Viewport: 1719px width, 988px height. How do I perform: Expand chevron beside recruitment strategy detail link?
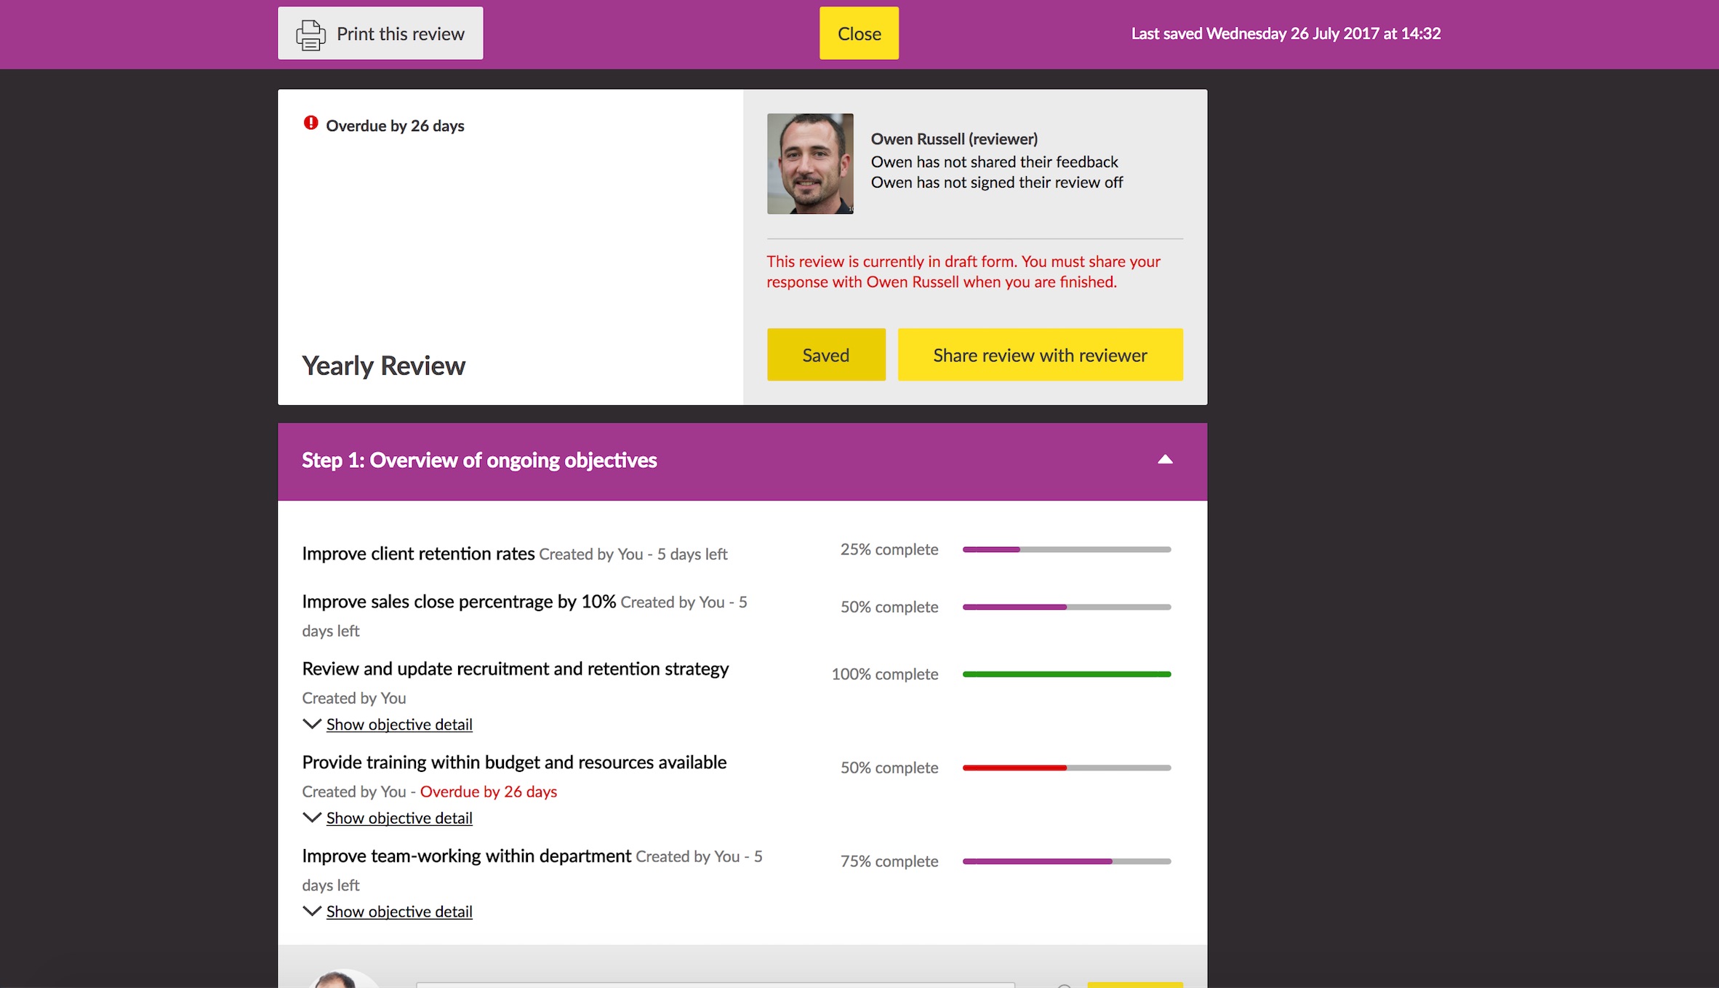pos(312,724)
